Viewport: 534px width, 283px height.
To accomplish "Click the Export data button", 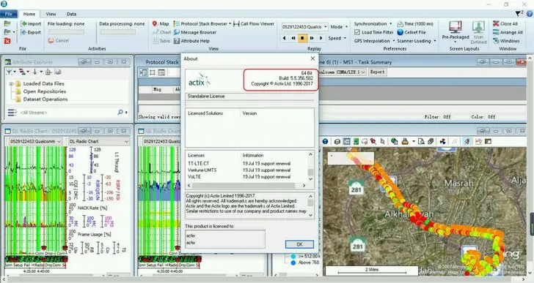I will 31,32.
